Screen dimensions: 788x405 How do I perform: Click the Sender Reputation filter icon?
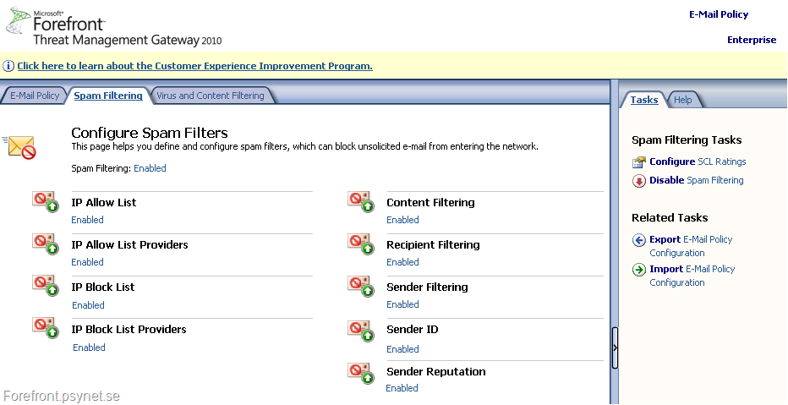tap(360, 371)
